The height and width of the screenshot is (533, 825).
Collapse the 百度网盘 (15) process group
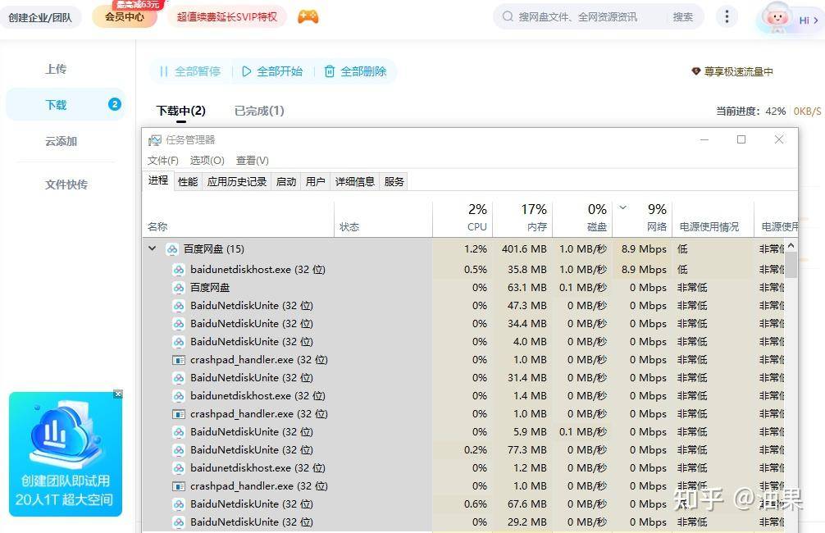tap(152, 248)
